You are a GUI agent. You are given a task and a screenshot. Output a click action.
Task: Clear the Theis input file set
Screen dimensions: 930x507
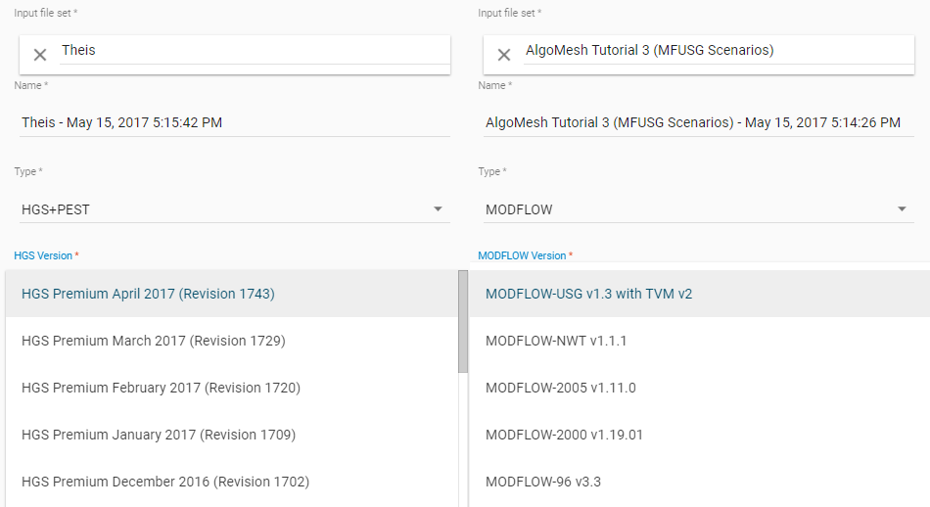pyautogui.click(x=40, y=55)
